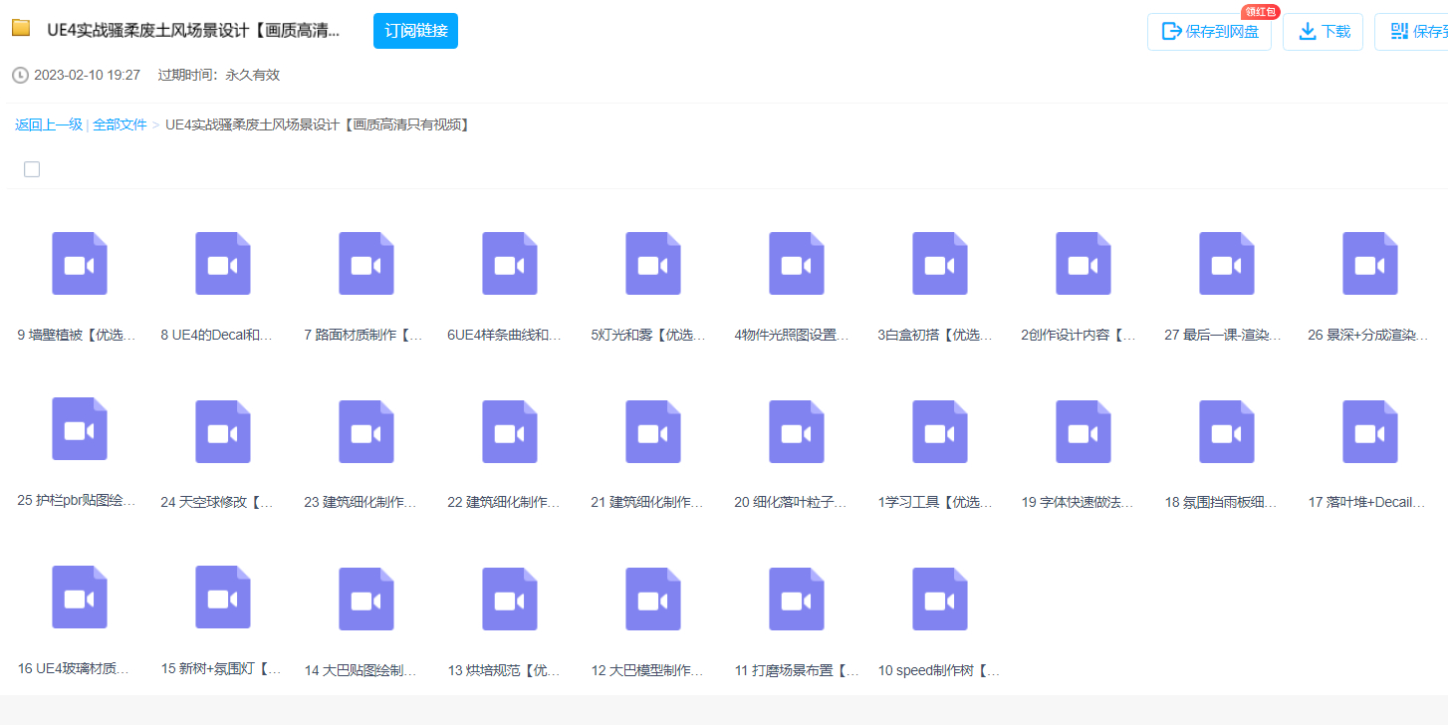
Task: Open video icon for 3白盒初搭
Action: tap(939, 263)
